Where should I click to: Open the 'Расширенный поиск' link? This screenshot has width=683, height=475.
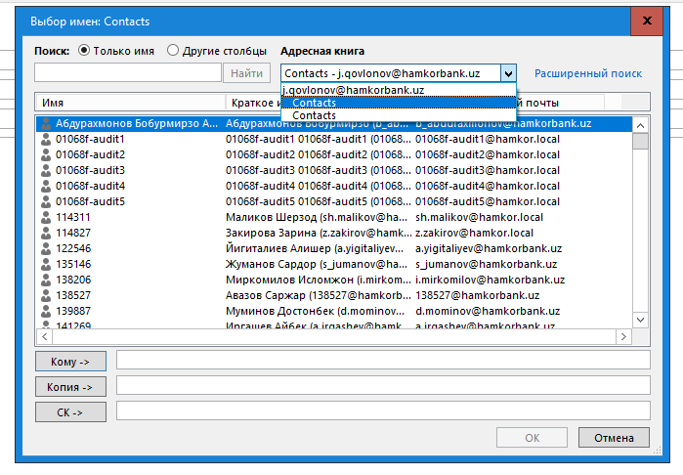[588, 73]
